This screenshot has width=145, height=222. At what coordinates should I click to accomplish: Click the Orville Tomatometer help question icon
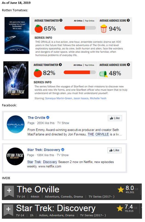pos(61,20)
